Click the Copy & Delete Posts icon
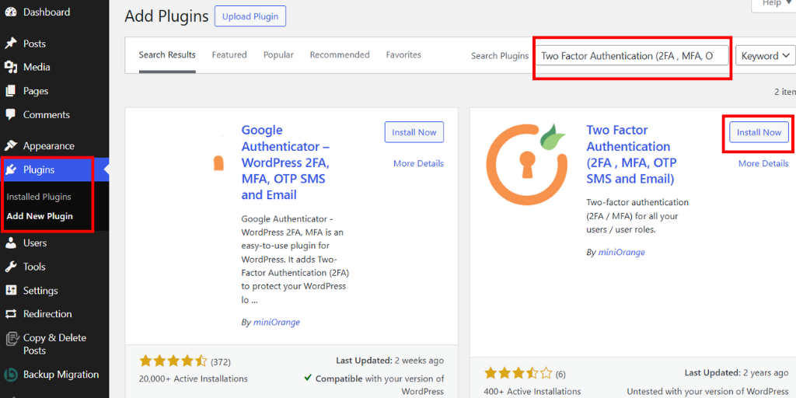796x398 pixels. pos(11,339)
